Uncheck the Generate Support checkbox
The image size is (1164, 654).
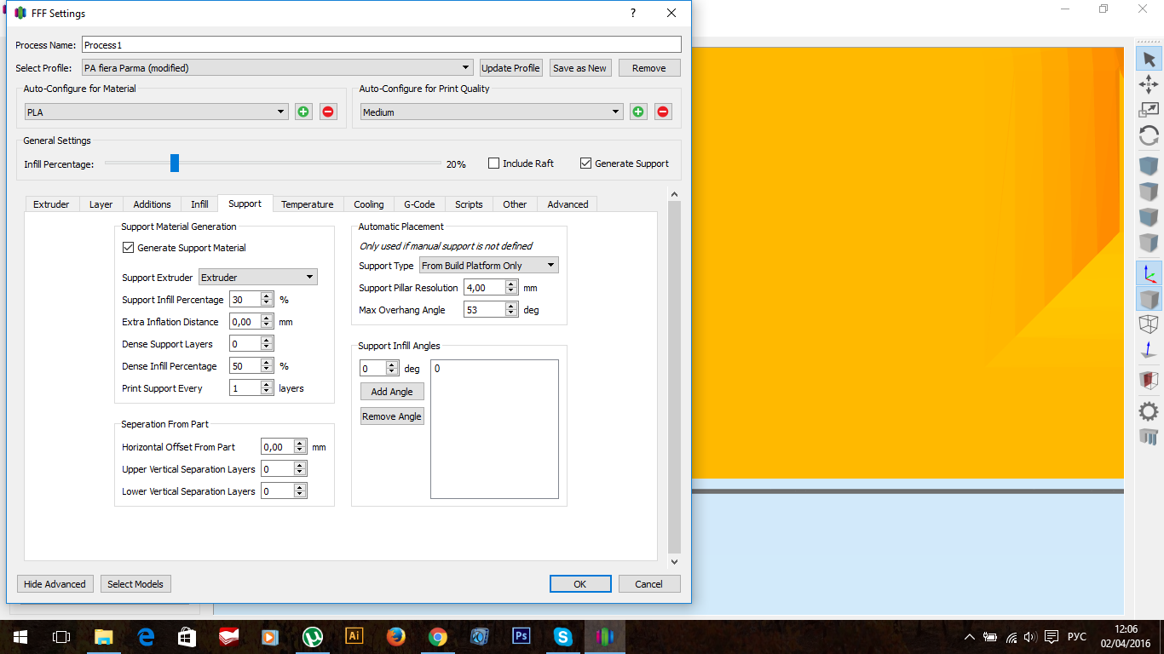coord(585,163)
